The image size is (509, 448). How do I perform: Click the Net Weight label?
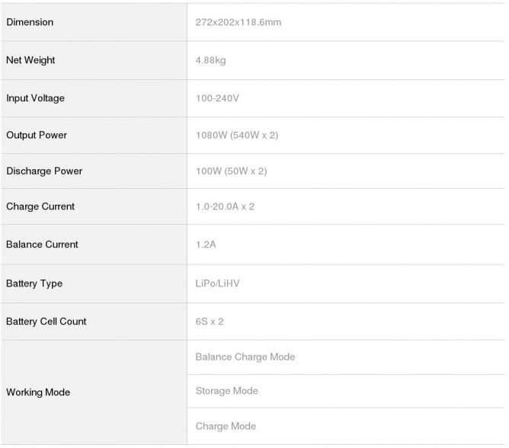(x=30, y=60)
